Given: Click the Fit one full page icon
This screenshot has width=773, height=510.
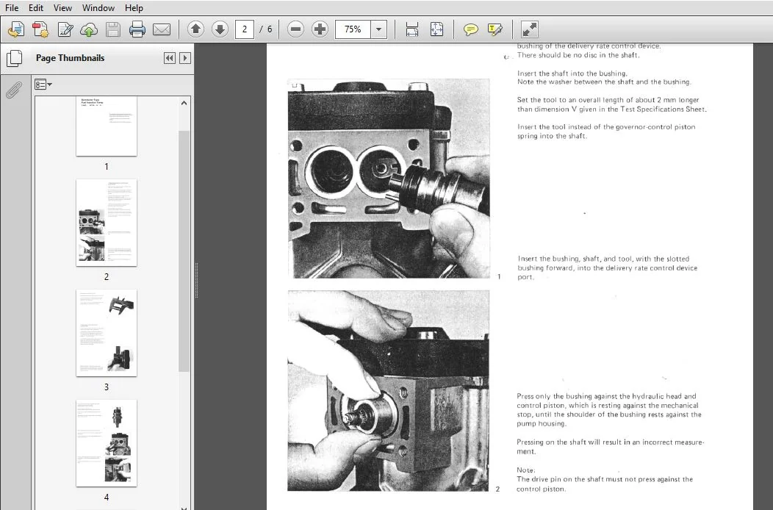Looking at the screenshot, I should pos(436,29).
